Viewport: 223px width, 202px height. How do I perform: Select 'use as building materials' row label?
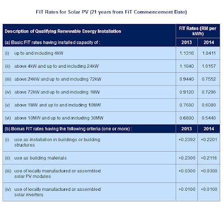[40, 158]
